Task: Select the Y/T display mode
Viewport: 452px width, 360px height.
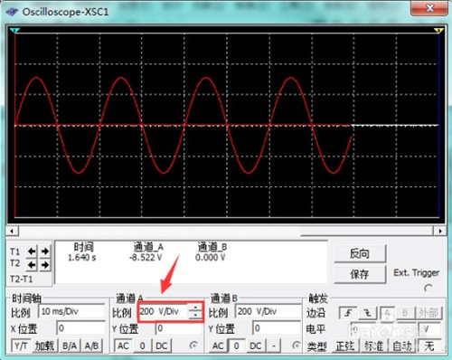Action: pyautogui.click(x=21, y=346)
